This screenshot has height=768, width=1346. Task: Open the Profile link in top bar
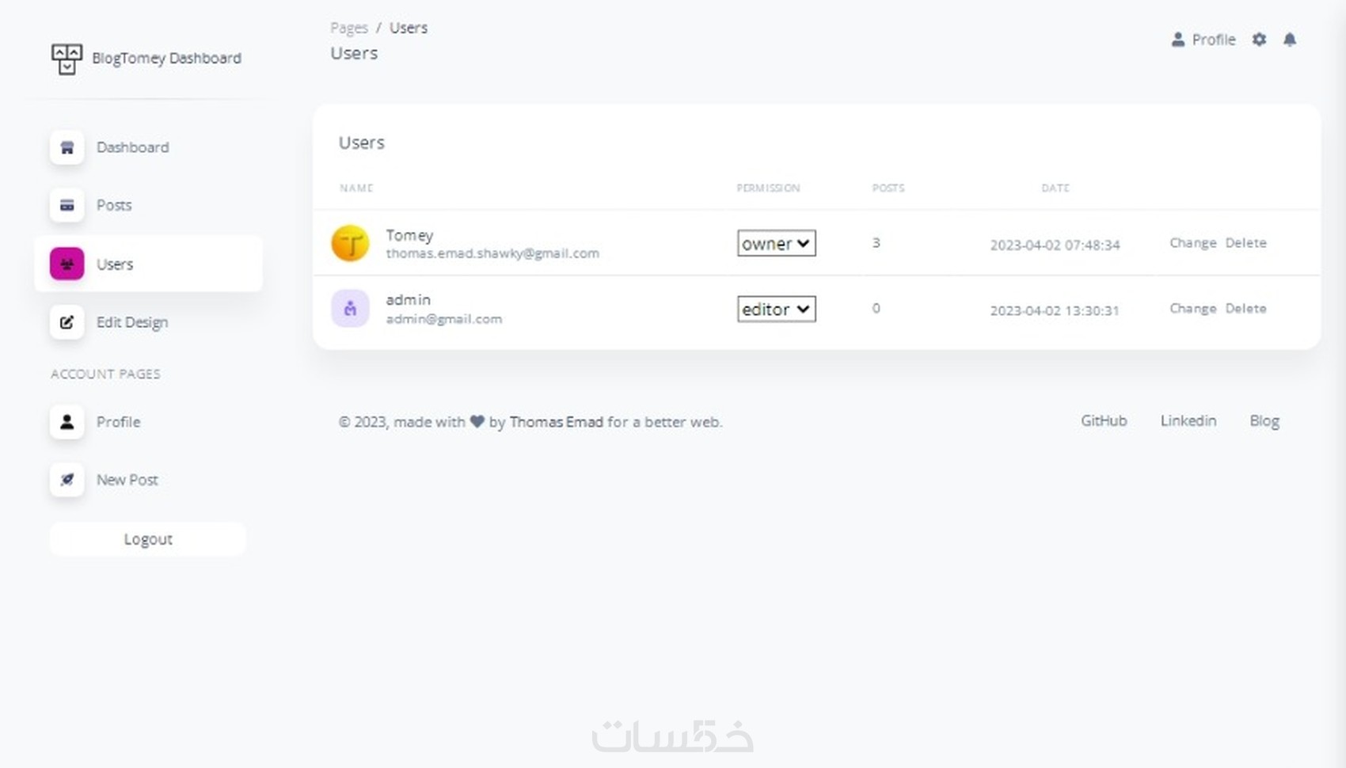(x=1204, y=40)
